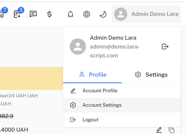
Task: Toggle dark mode with the moon icon
Action: [x=103, y=14]
